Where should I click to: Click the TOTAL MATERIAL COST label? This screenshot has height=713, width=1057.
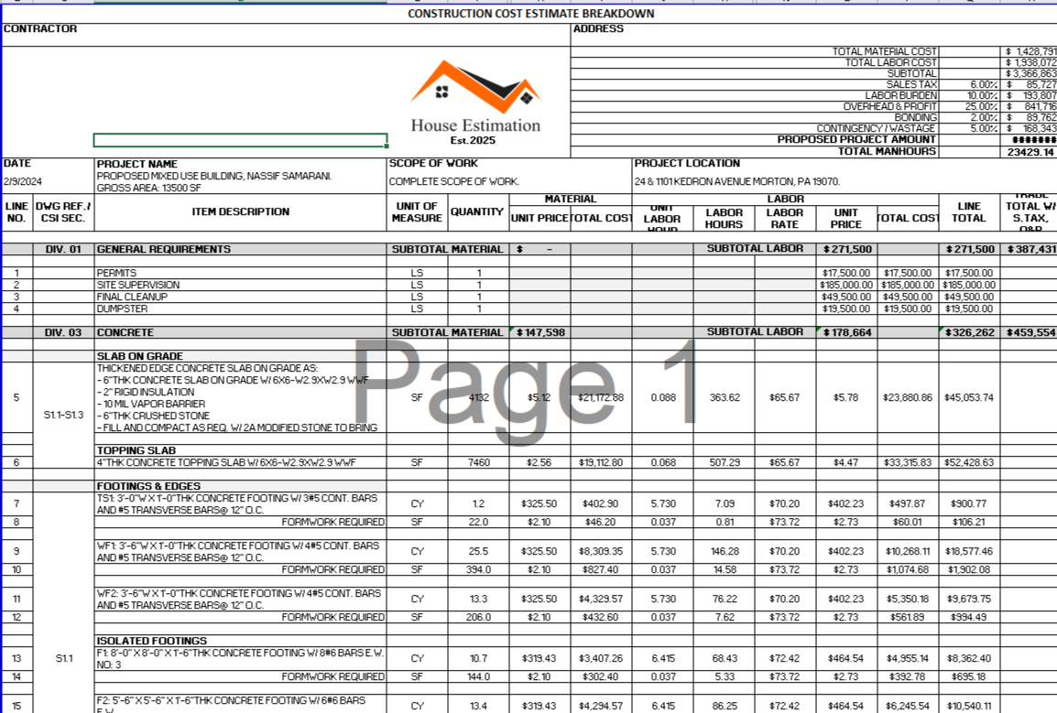click(884, 52)
